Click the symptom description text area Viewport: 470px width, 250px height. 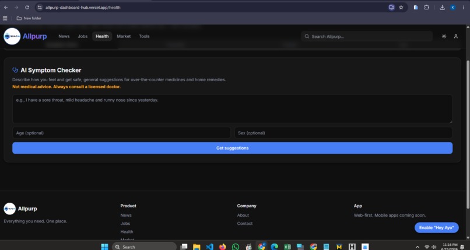tap(232, 109)
